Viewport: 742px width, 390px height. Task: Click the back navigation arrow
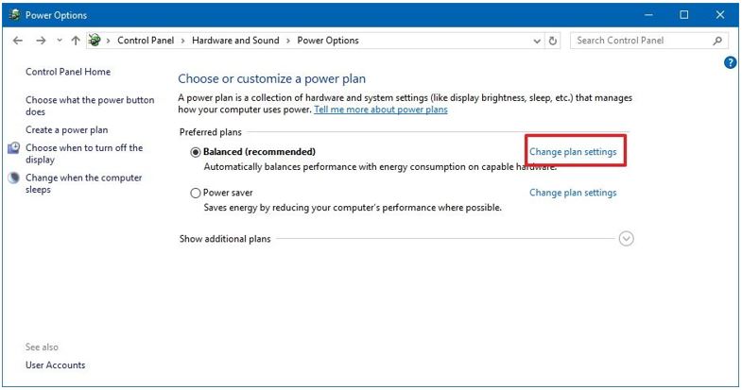point(17,41)
